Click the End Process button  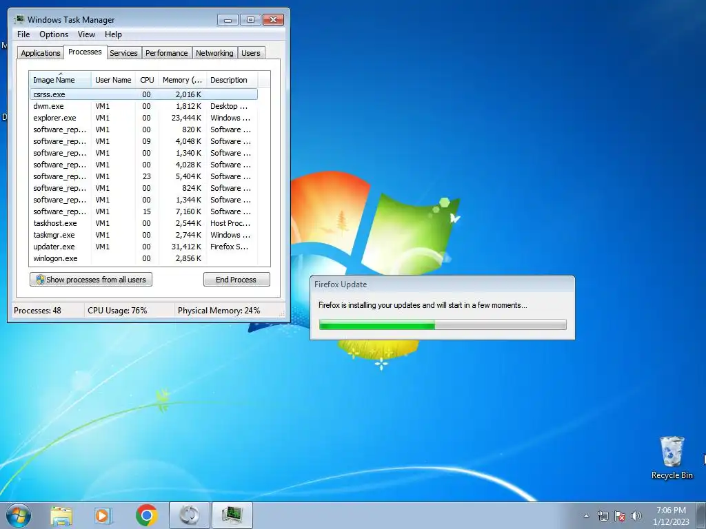(236, 280)
